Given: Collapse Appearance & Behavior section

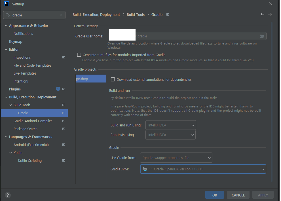Looking at the screenshot, I should coord(6,26).
